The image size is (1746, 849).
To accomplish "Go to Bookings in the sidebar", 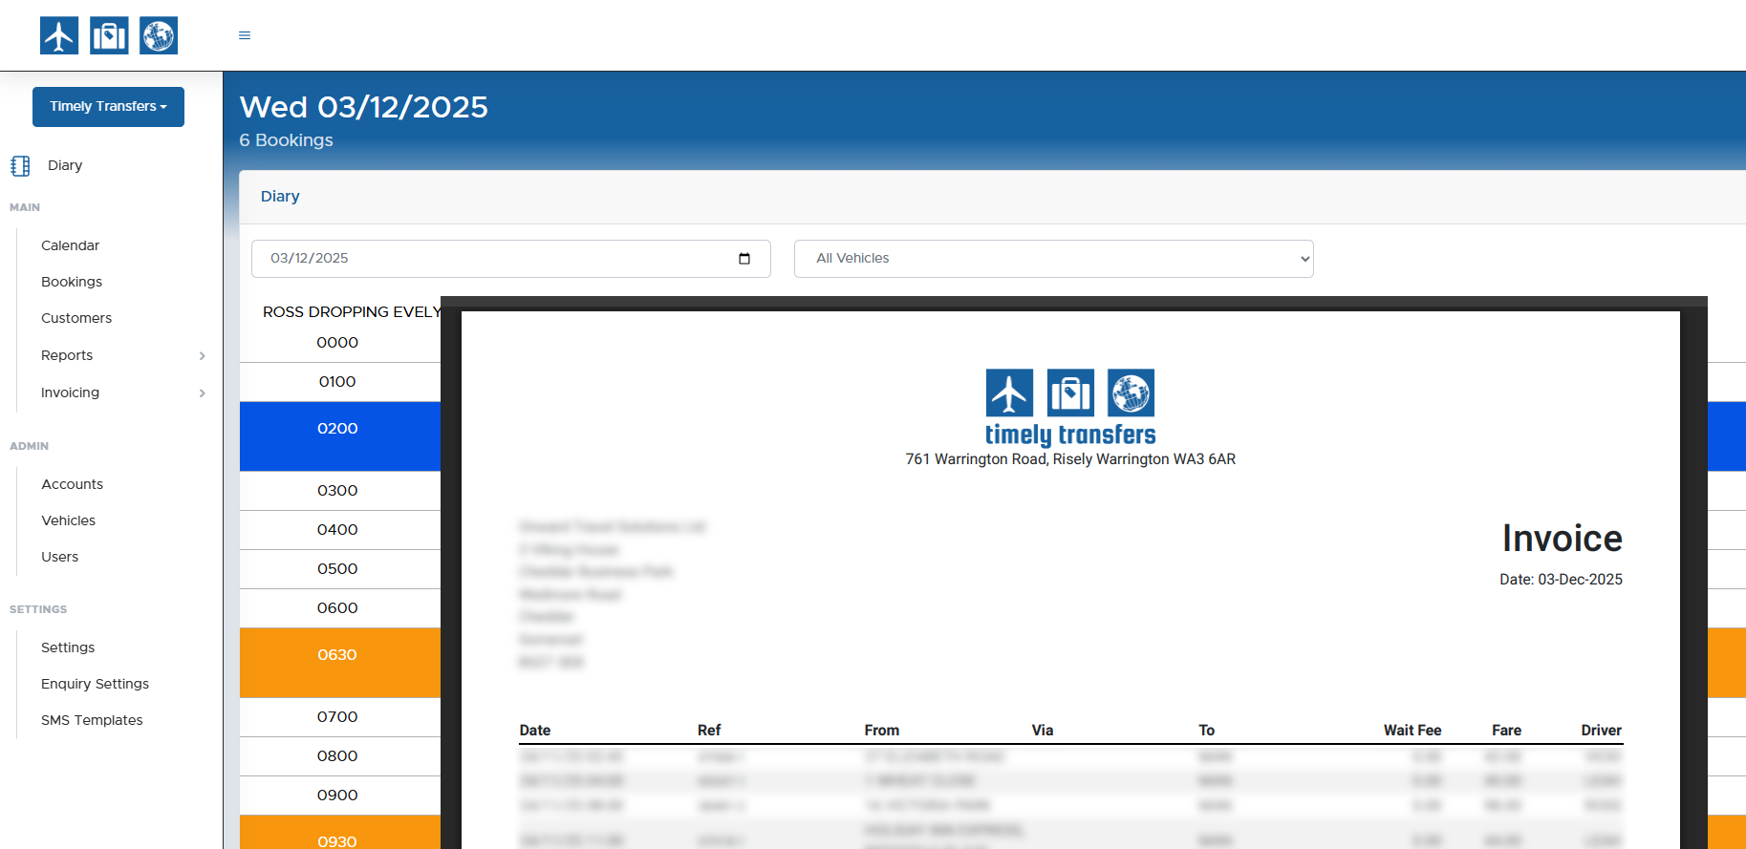I will click(x=72, y=282).
